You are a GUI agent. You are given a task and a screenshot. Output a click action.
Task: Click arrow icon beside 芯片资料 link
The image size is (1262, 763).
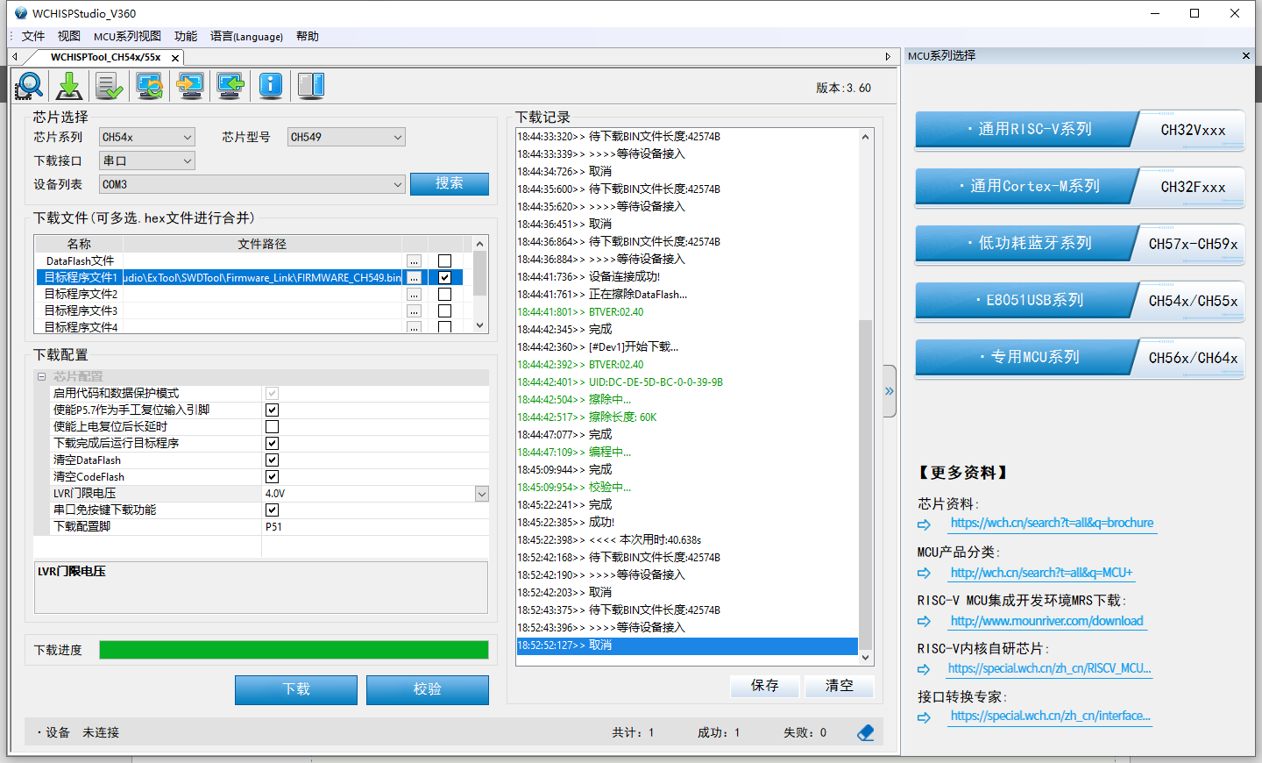tap(925, 524)
